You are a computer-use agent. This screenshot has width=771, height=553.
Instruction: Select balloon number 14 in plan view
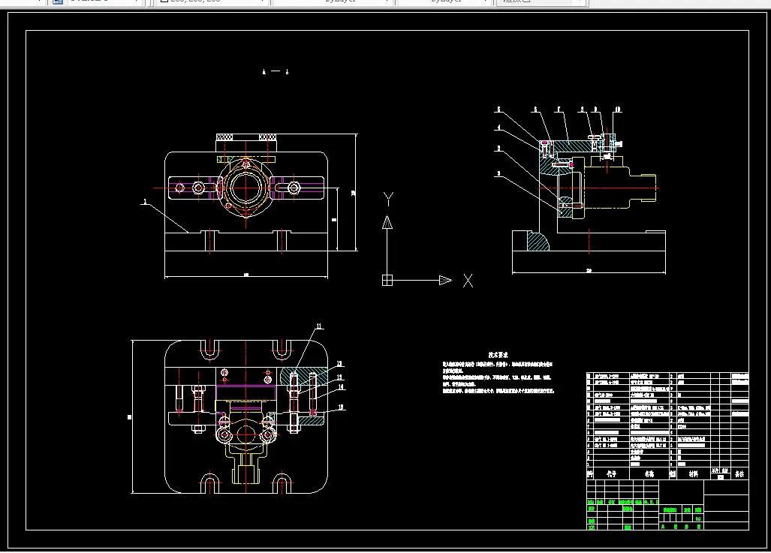[341, 387]
